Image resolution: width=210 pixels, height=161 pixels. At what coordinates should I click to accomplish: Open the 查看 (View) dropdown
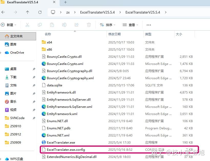[130, 25]
